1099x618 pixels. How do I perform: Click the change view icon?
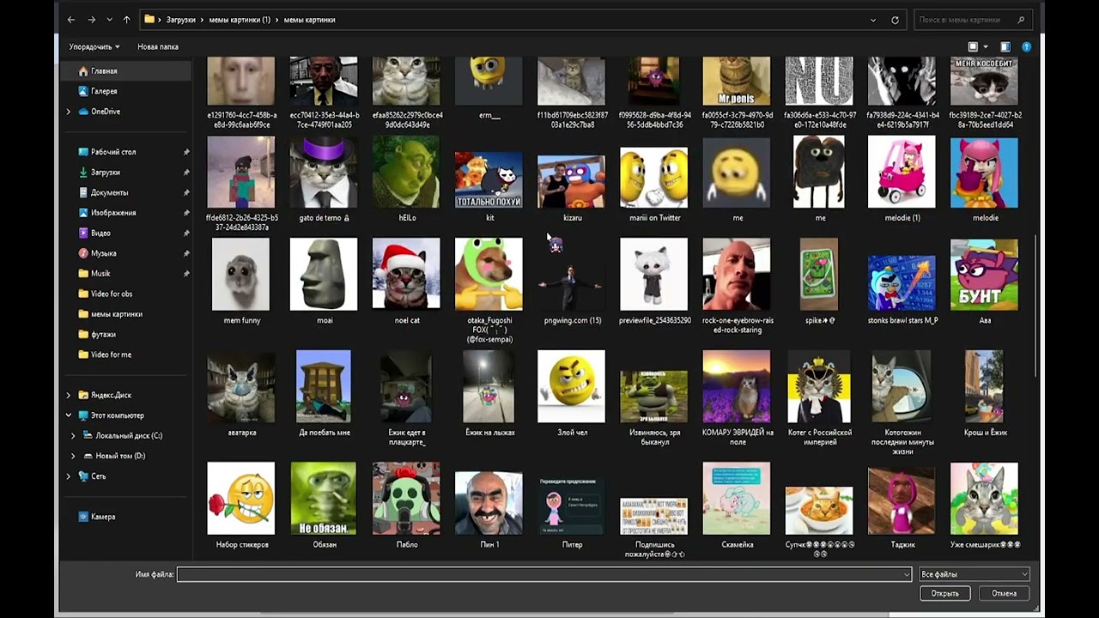[973, 46]
